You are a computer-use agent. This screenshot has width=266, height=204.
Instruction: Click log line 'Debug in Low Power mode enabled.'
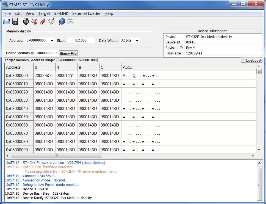click(42, 185)
